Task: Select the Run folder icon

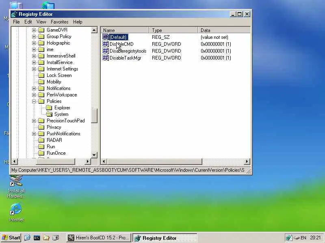Action: [x=41, y=147]
